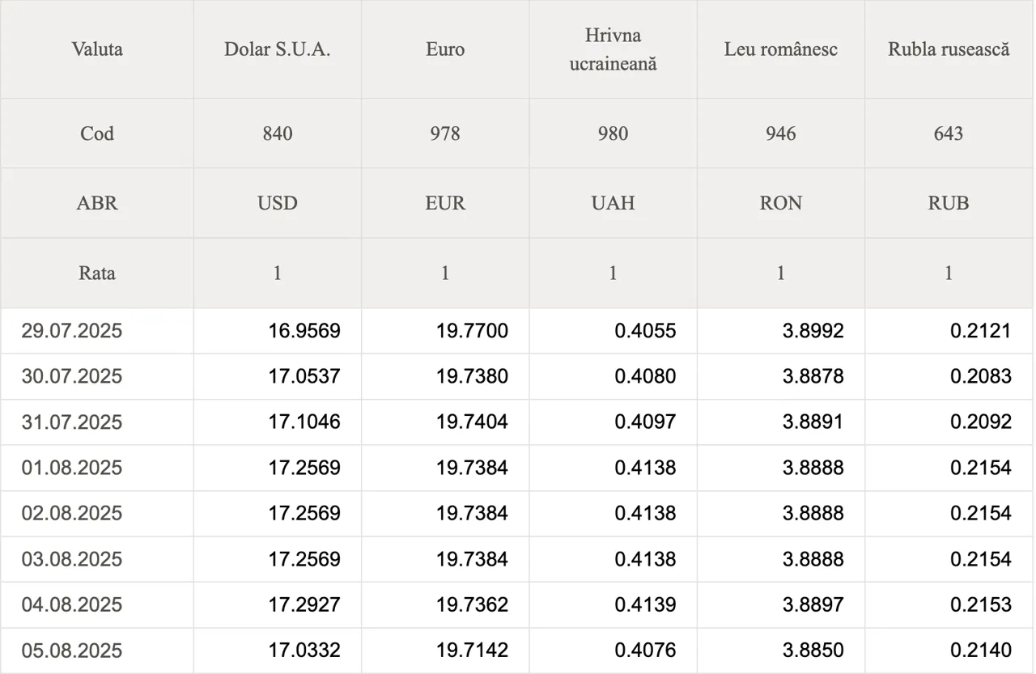Image resolution: width=1036 pixels, height=674 pixels.
Task: Select the EUR abbreviation cell
Action: [445, 203]
